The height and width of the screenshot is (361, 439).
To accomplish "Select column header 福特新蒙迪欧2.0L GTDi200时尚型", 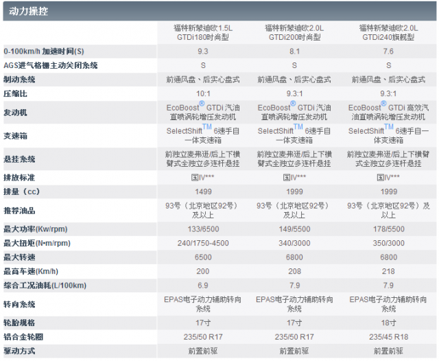I will 294,32.
